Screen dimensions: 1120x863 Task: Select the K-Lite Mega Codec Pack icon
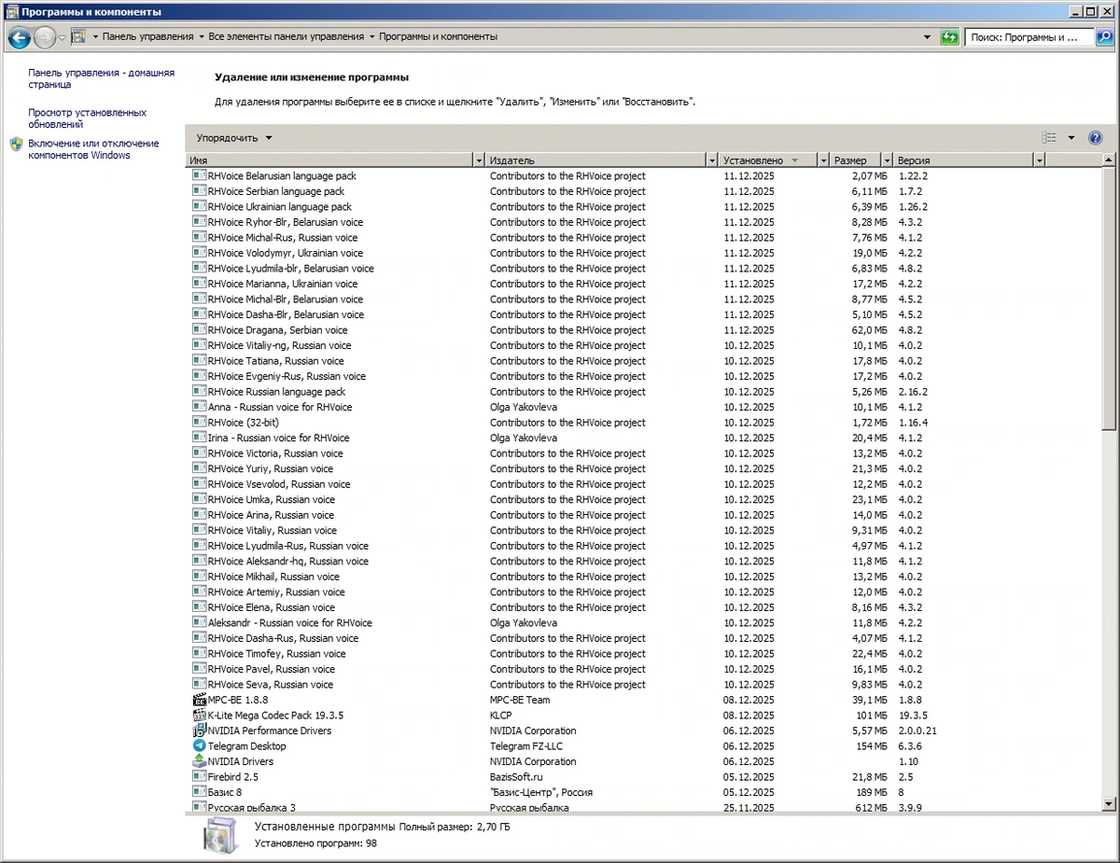[x=199, y=716]
